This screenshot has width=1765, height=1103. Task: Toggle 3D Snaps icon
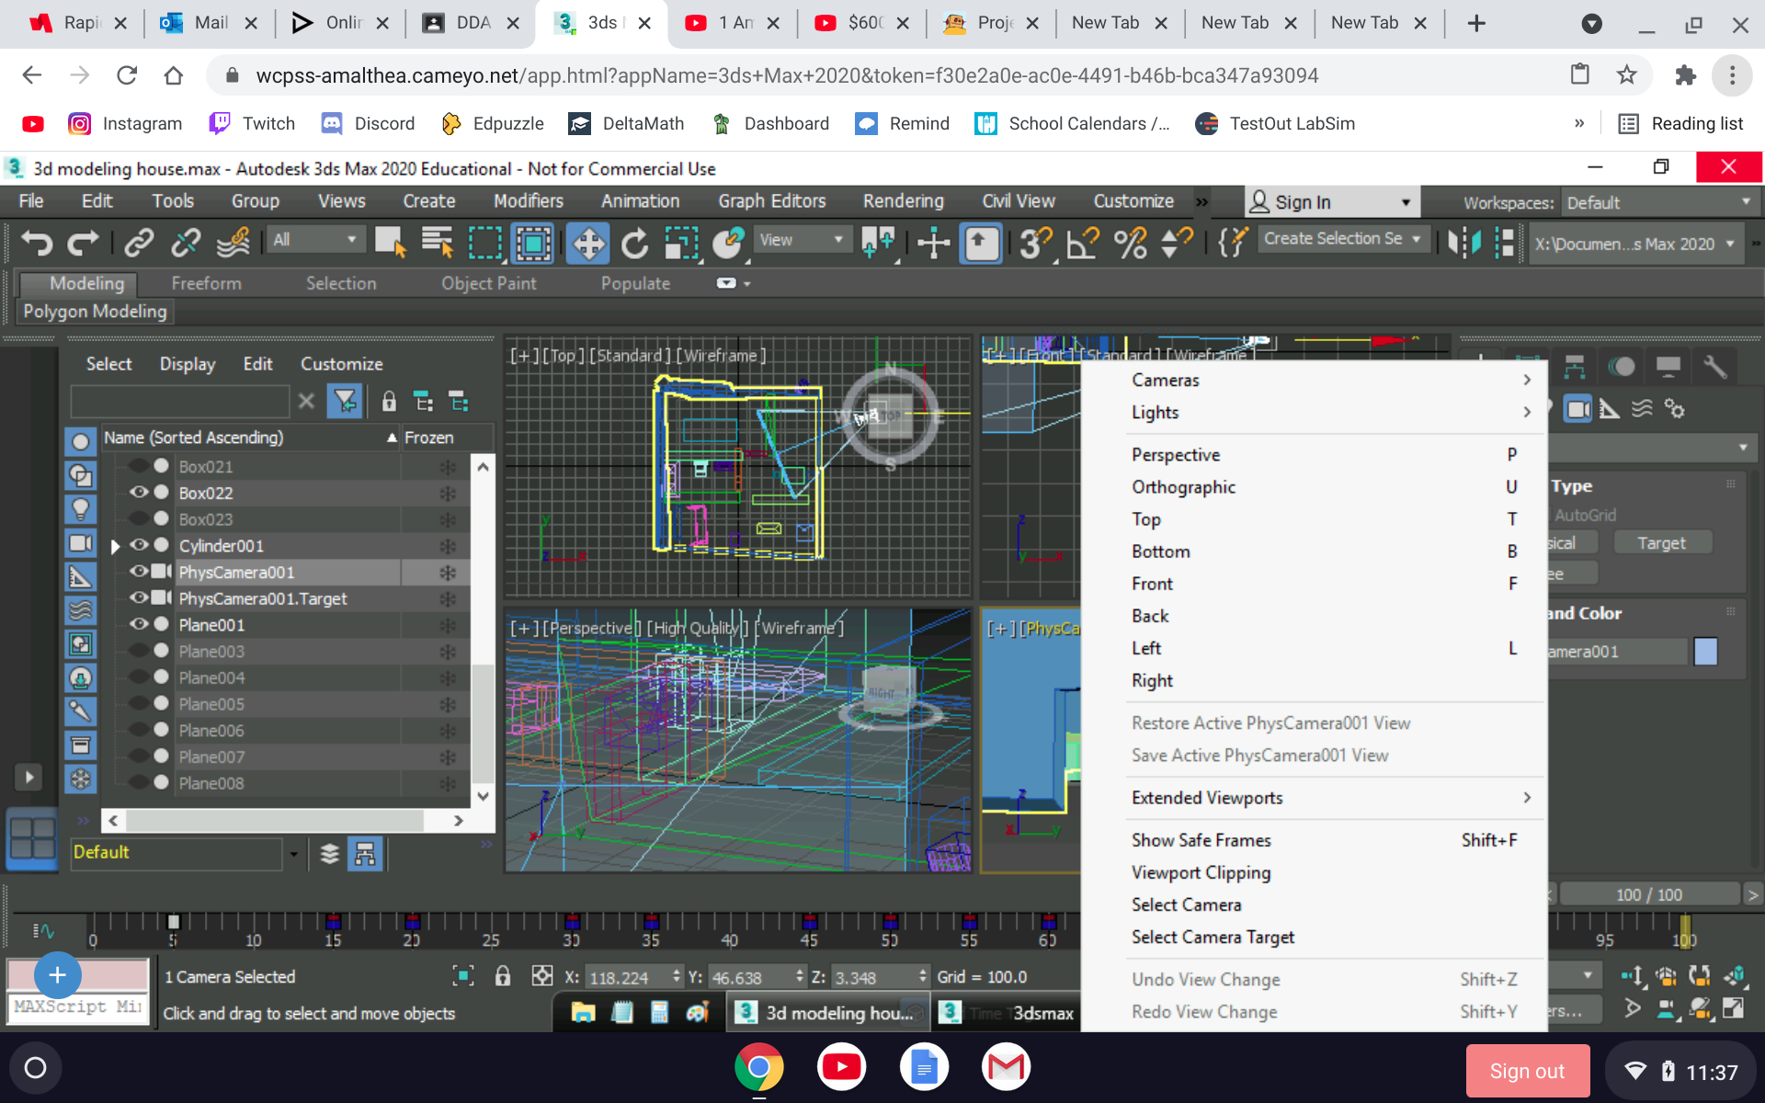click(1036, 243)
